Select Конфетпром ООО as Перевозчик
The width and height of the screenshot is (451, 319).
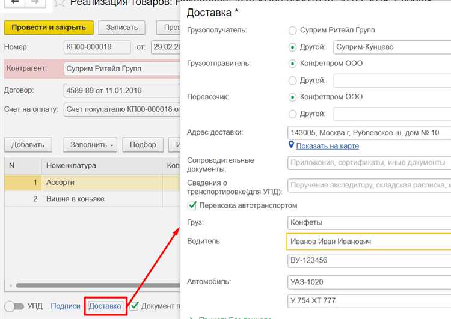292,97
